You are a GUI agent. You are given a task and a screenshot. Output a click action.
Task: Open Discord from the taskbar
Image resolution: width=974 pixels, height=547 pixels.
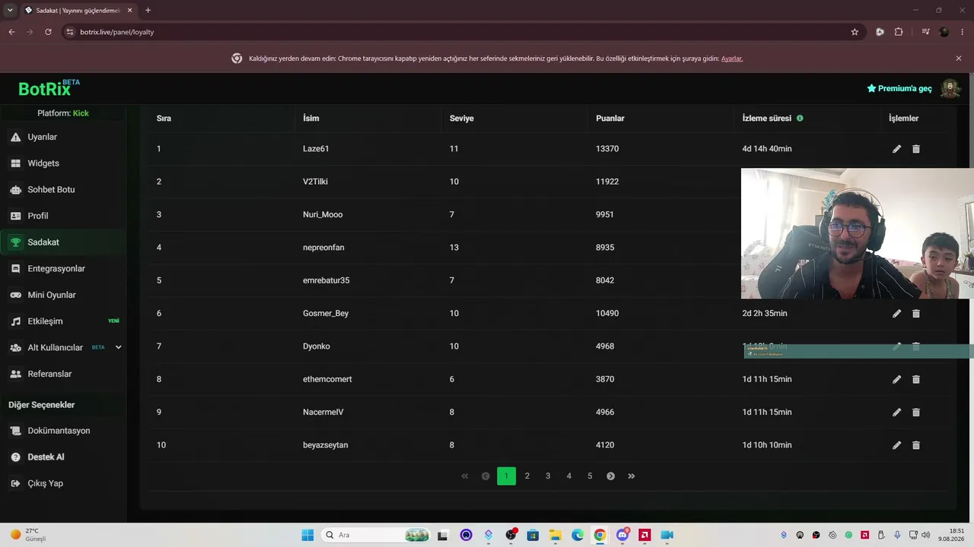(622, 535)
